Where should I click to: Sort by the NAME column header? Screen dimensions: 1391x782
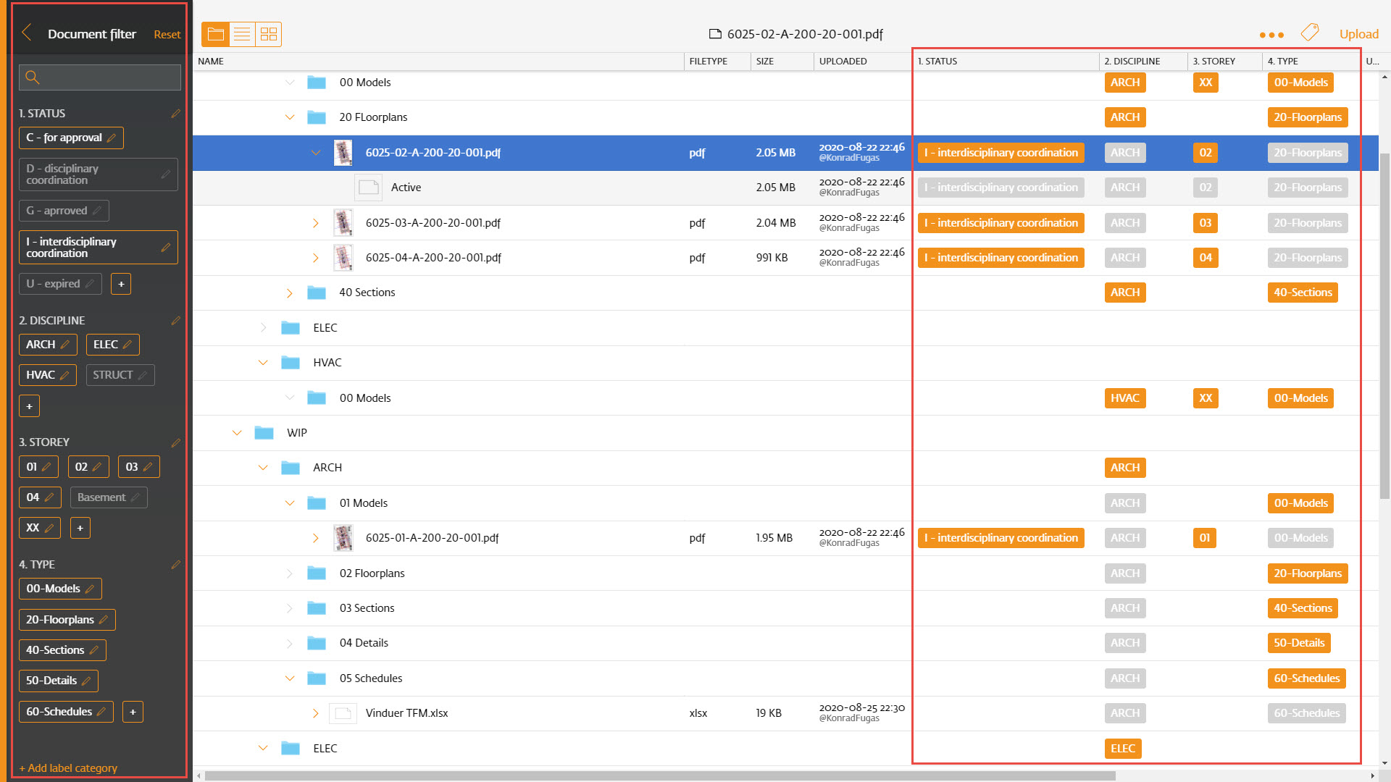438,62
